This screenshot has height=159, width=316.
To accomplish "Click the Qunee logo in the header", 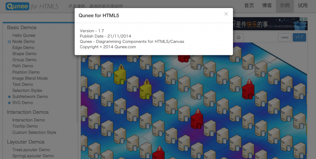I will [x=17, y=6].
